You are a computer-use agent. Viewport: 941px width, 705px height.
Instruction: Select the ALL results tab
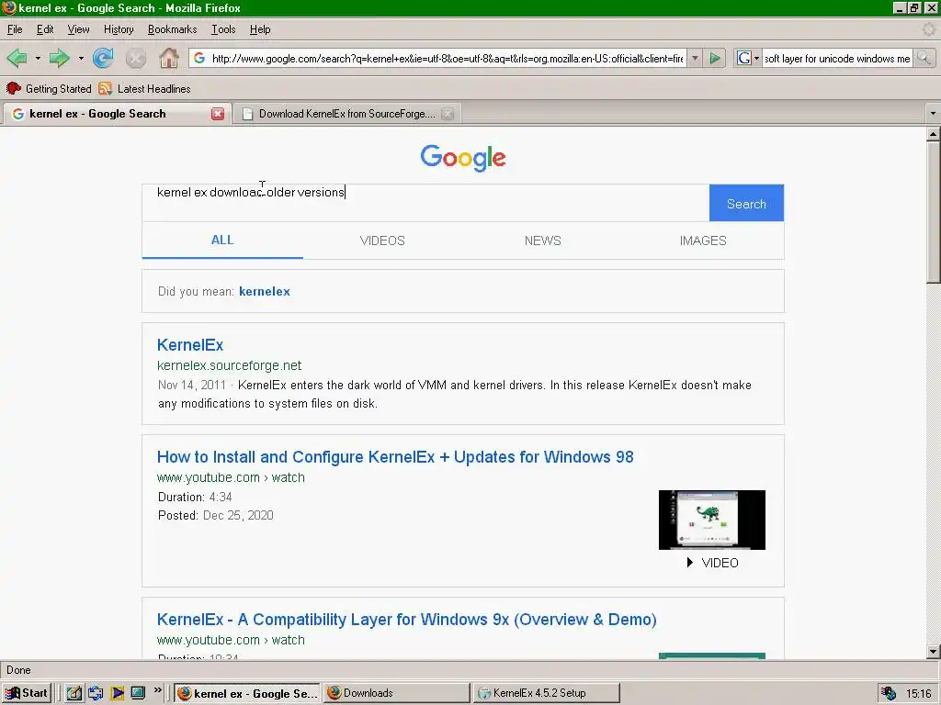point(222,241)
